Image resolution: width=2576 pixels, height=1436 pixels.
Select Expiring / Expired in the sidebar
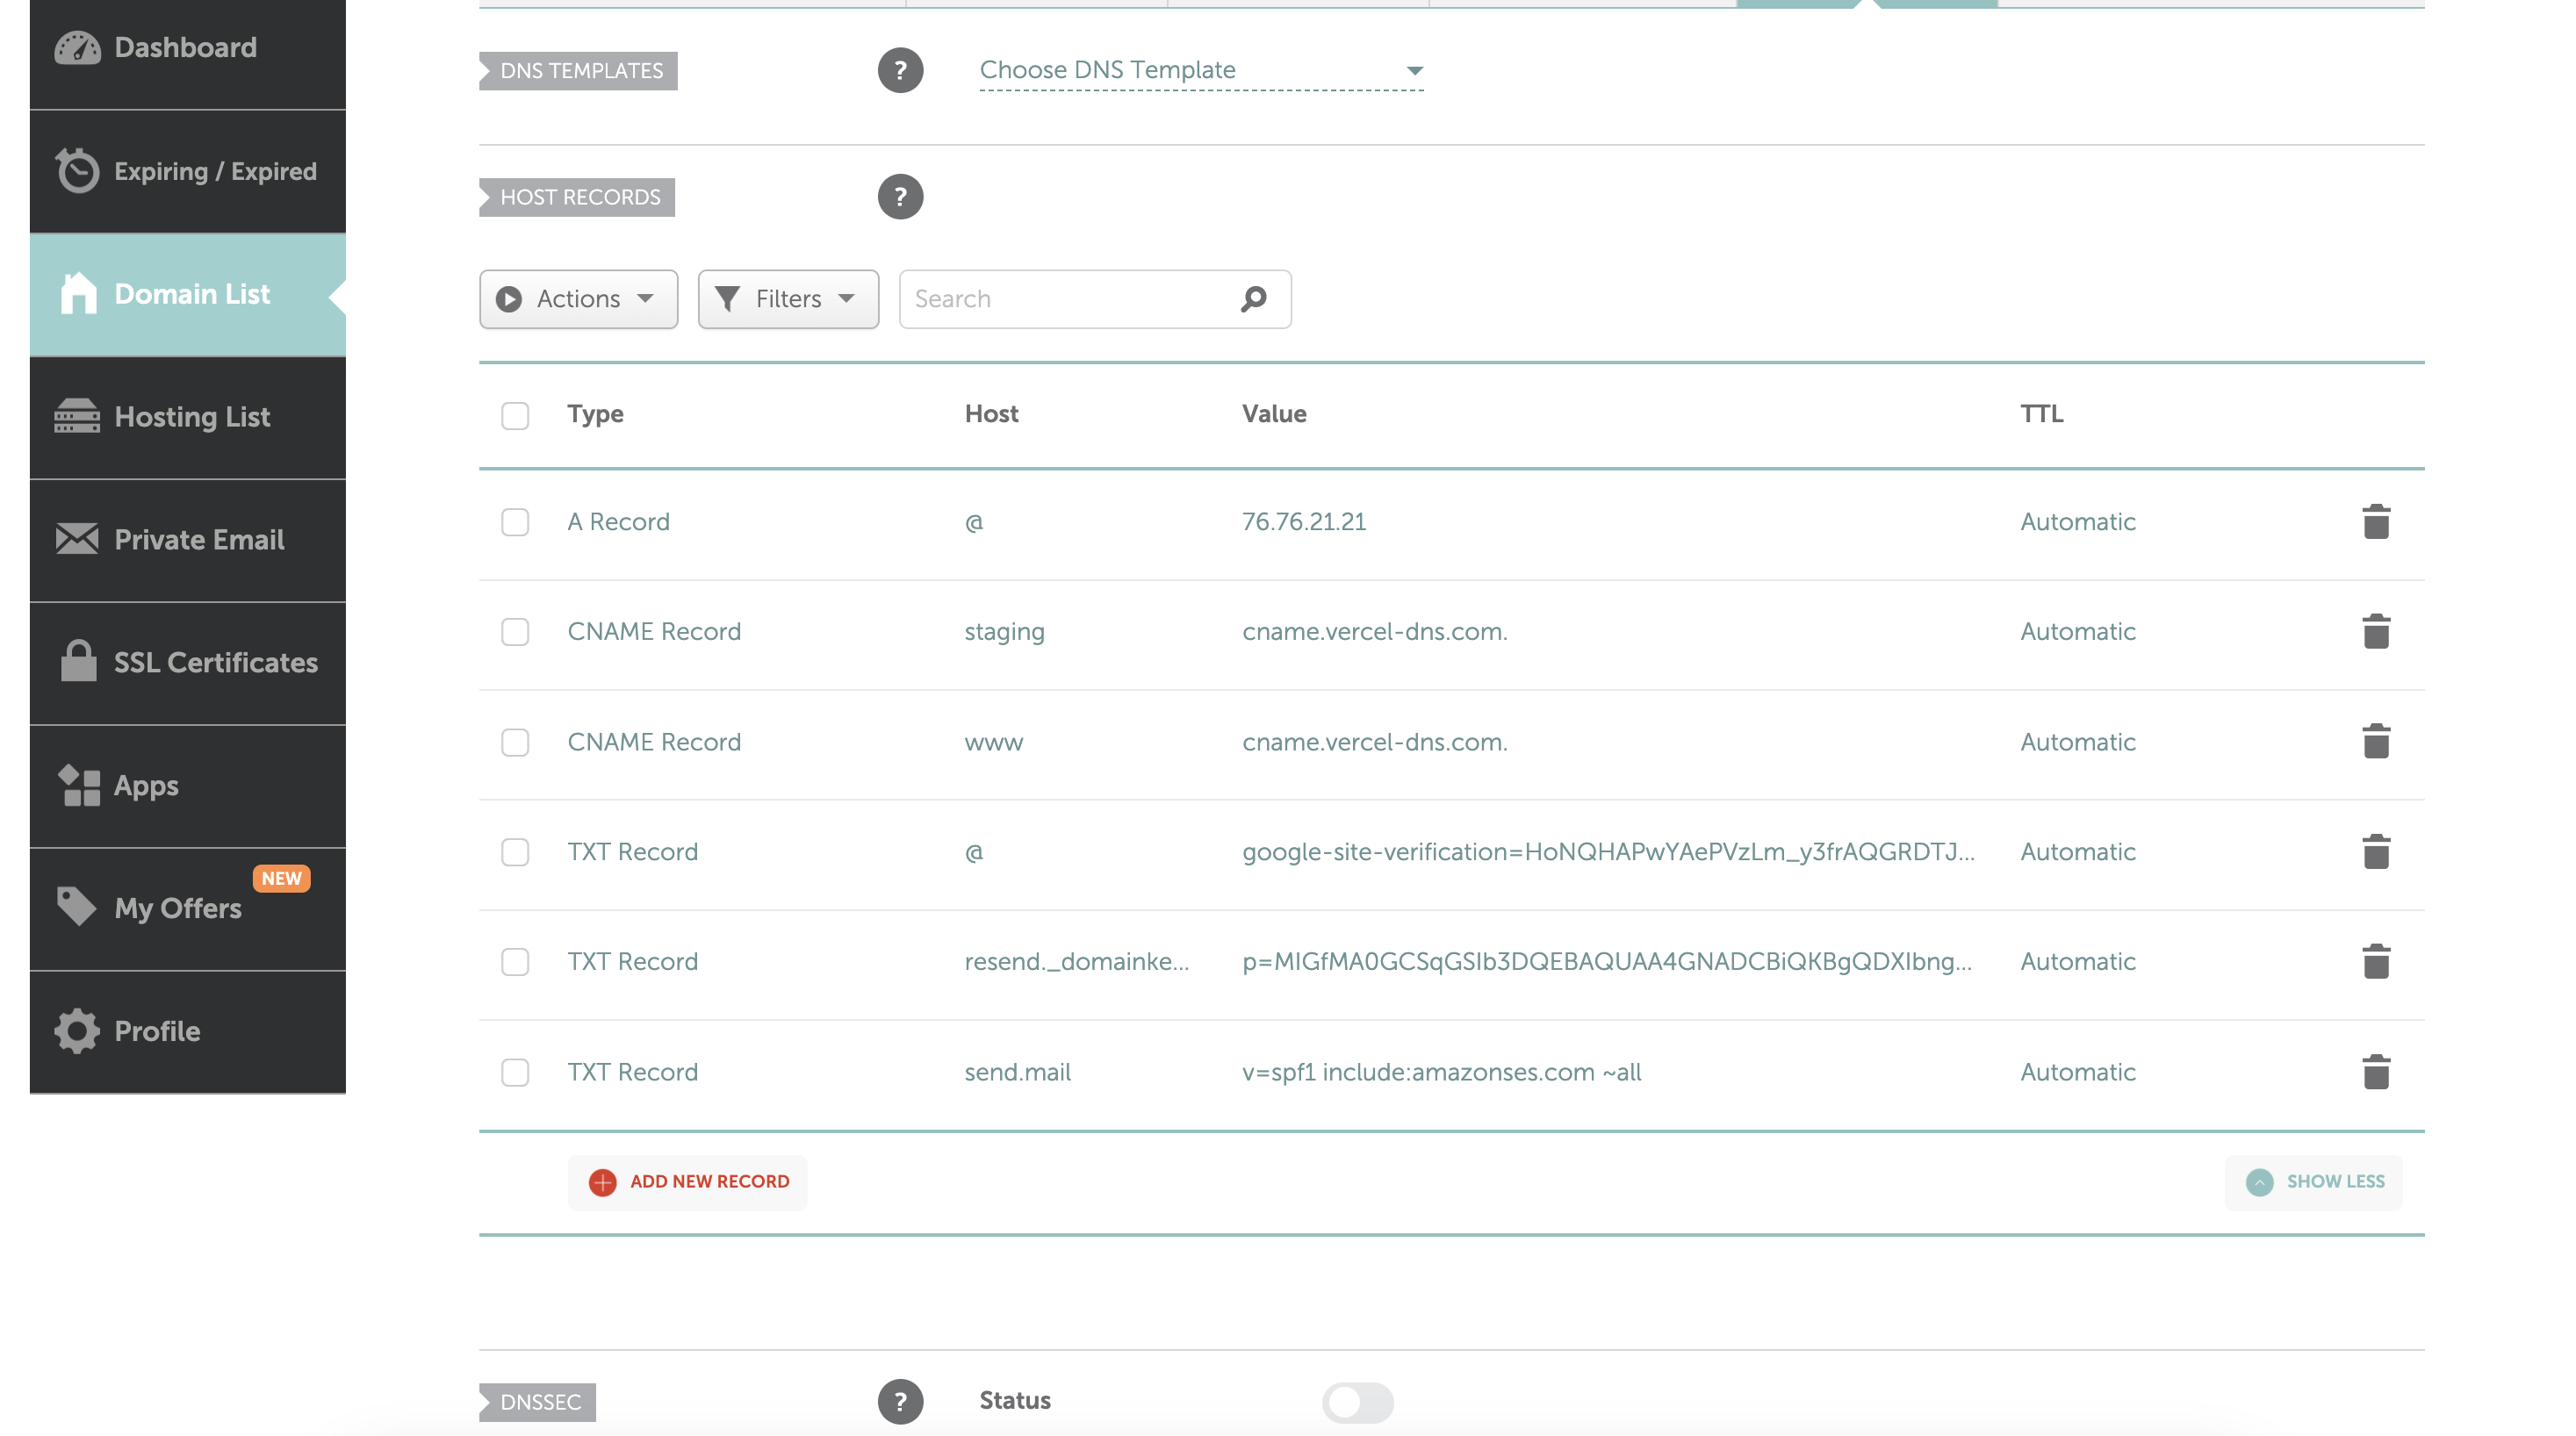coord(187,170)
